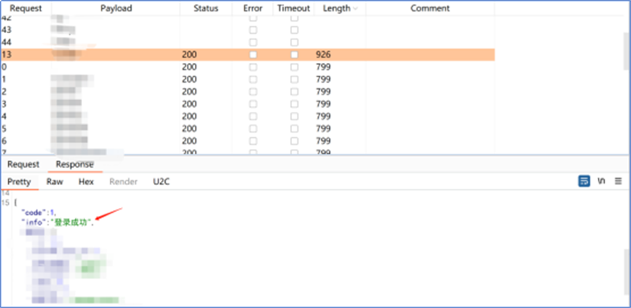The height and width of the screenshot is (308, 631).
Task: Sort results by the Status column header
Action: [x=206, y=9]
